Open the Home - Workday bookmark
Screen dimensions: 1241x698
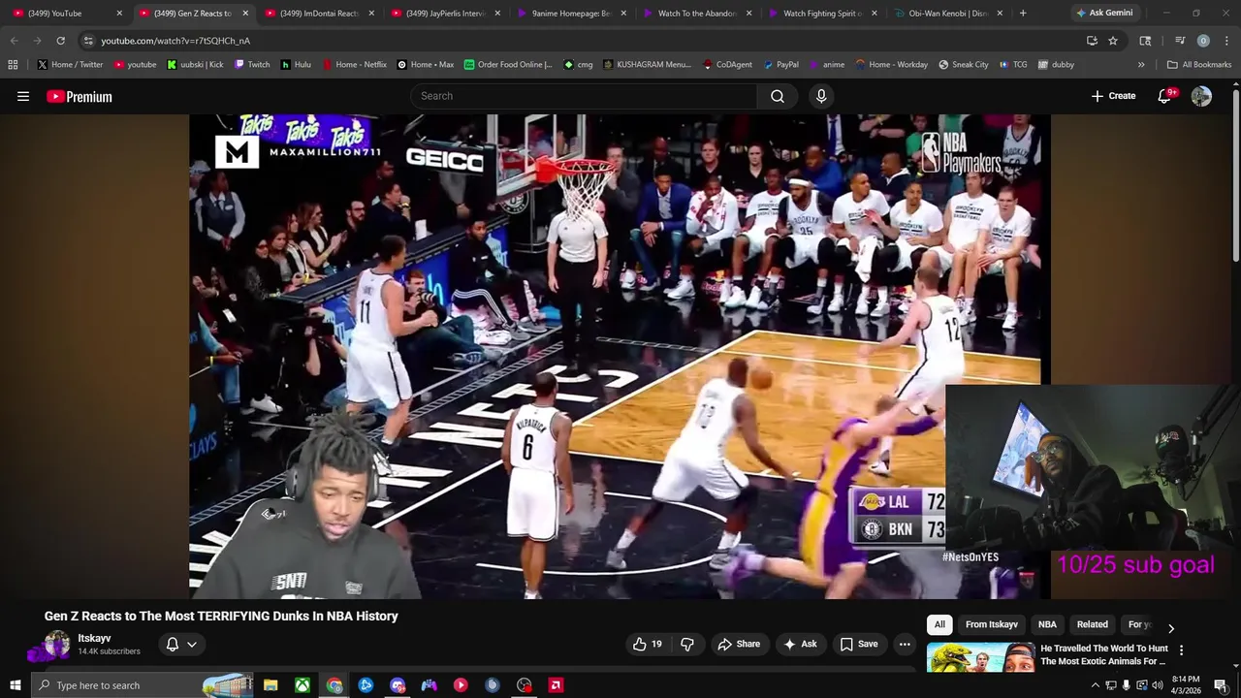click(x=891, y=65)
